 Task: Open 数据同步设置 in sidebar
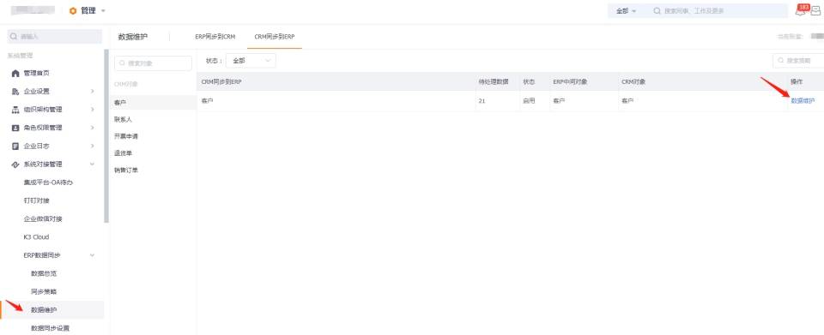pyautogui.click(x=50, y=328)
